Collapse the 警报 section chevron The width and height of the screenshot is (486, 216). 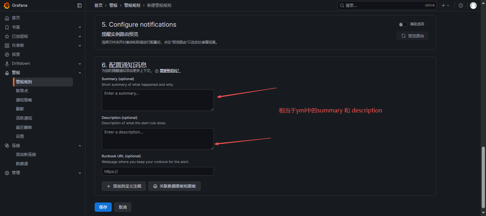coord(80,73)
